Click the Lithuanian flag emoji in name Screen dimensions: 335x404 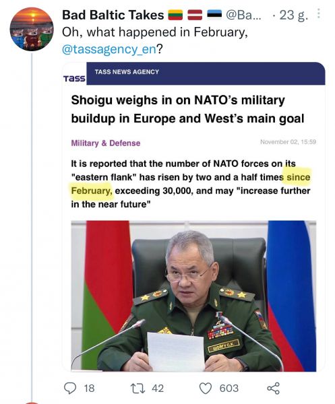[175, 15]
